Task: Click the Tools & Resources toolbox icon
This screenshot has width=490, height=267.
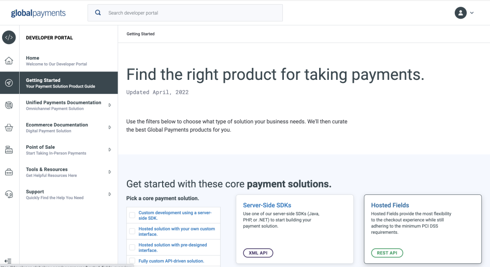Action: click(9, 172)
